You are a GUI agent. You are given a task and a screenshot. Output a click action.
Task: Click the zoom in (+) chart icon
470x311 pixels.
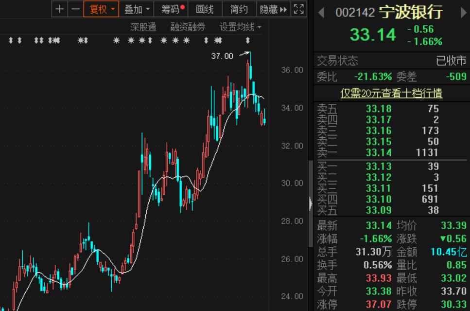[x=59, y=9]
